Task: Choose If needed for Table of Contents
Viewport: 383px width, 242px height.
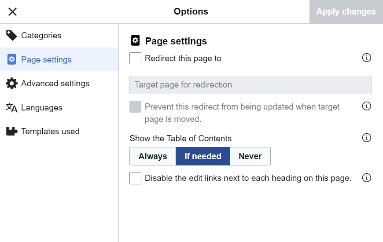Action: [x=203, y=156]
